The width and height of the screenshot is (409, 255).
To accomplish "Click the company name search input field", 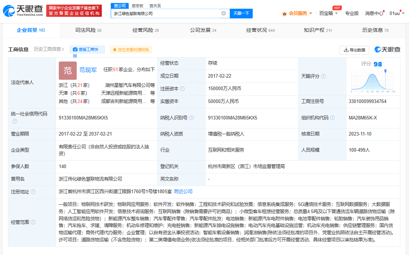I will click(x=166, y=13).
